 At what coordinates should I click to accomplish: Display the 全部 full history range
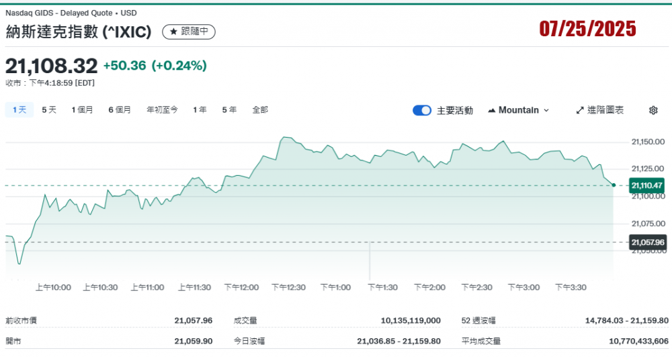[260, 109]
